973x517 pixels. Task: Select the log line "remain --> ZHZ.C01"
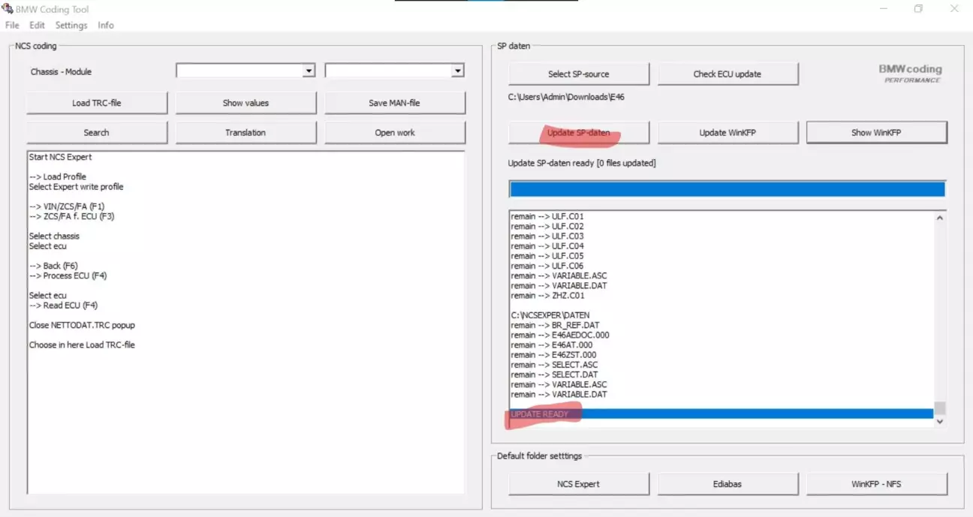(547, 296)
